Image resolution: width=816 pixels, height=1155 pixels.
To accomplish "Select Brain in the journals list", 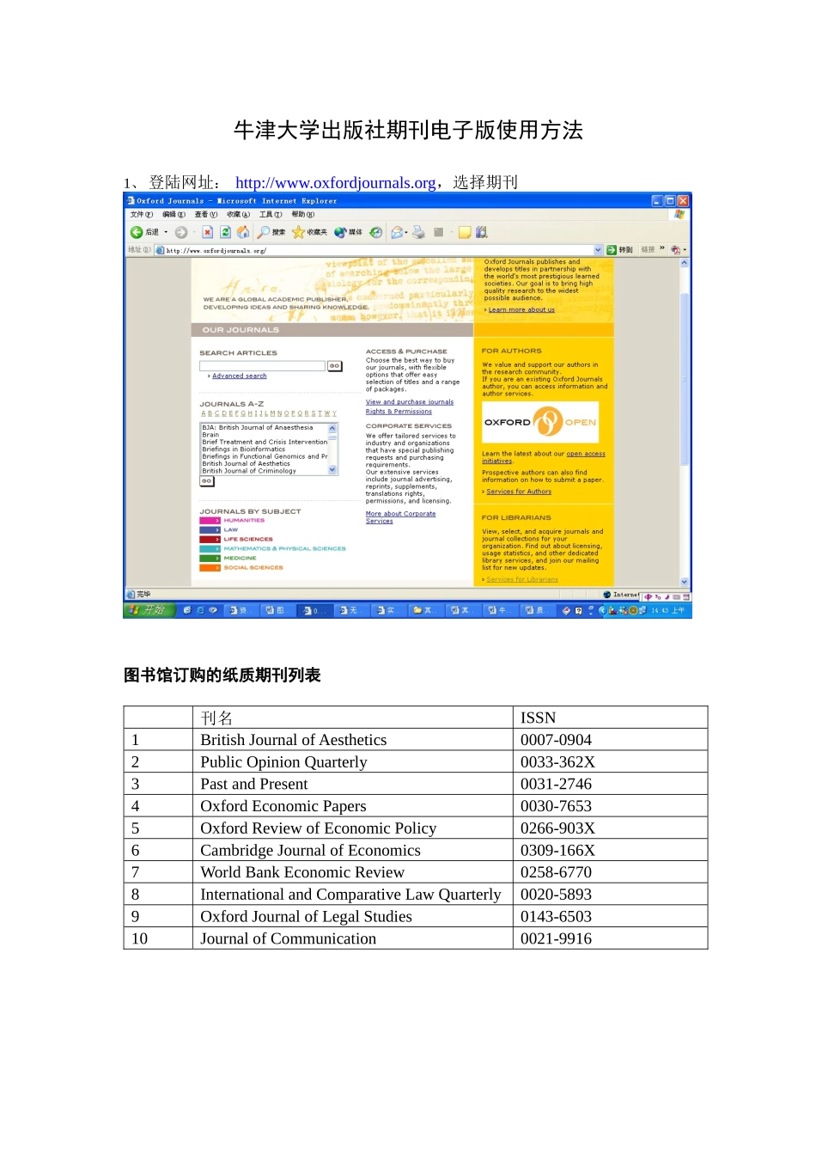I will [x=210, y=435].
